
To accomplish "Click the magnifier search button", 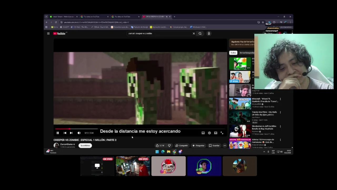I will [200, 34].
